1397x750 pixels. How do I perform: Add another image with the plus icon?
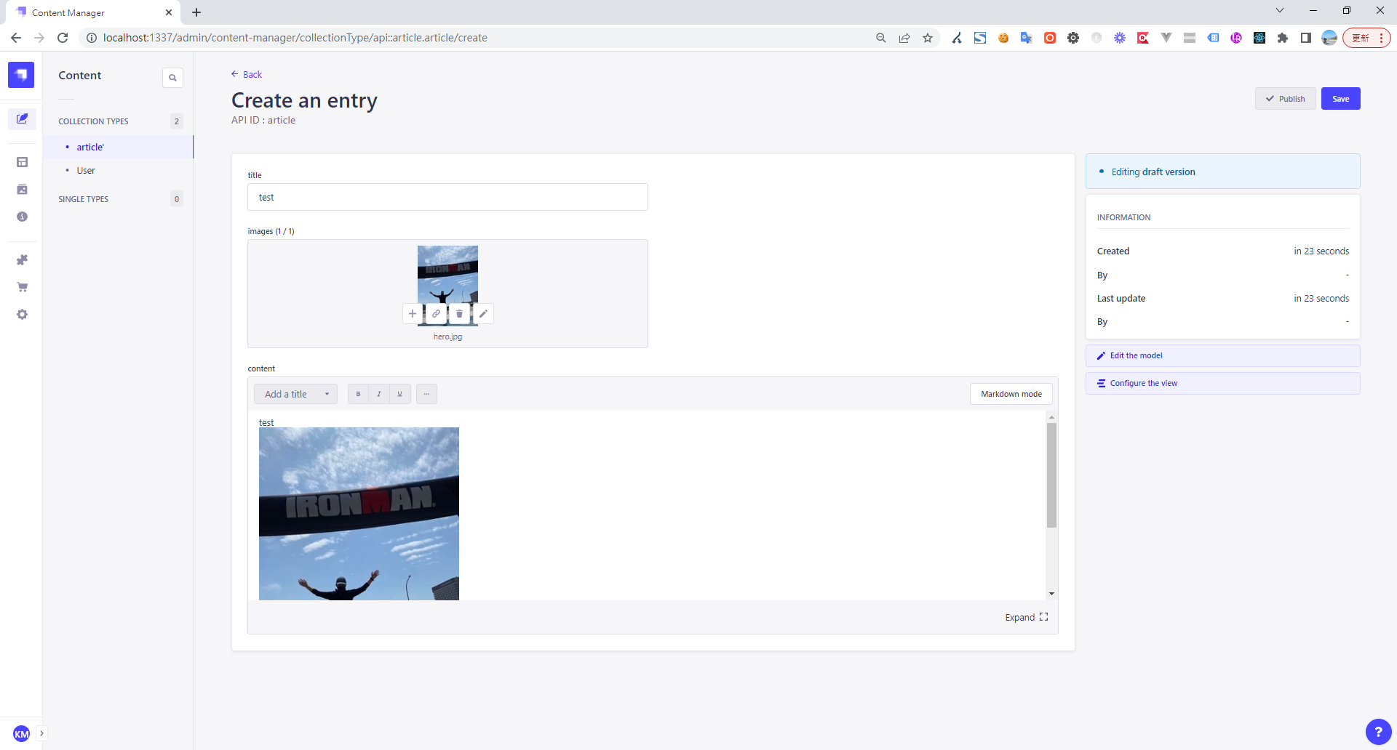[x=413, y=314]
